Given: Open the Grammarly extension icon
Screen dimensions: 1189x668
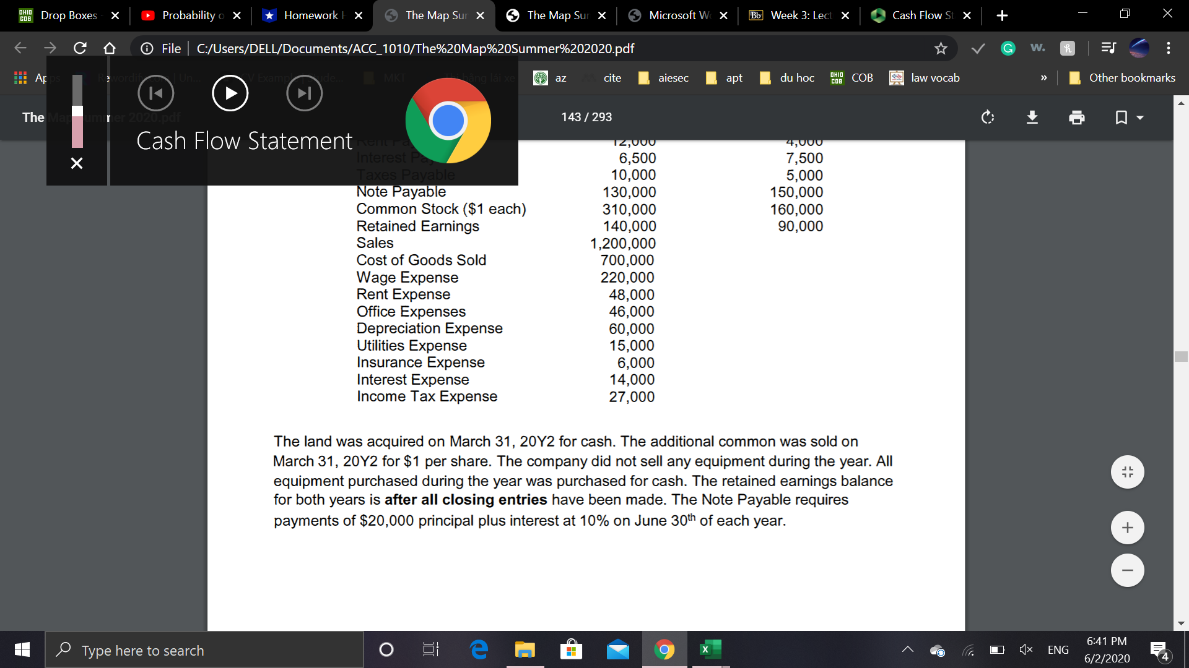Looking at the screenshot, I should coord(1008,48).
